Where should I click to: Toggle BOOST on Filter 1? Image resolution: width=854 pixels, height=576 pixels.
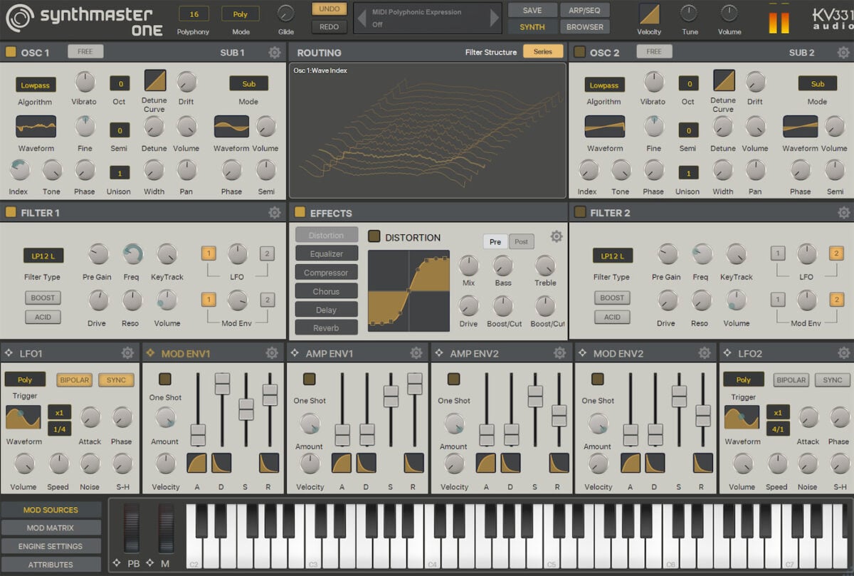click(x=43, y=298)
